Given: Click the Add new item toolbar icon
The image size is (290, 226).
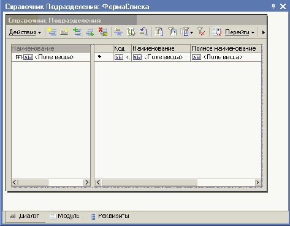Looking at the screenshot, I should click(x=52, y=32).
